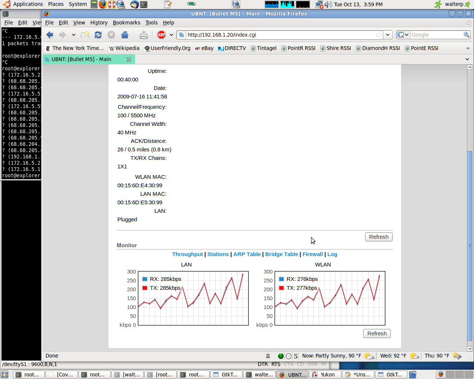Viewport: 474px width, 379px height.
Task: Open the Firewall monitor link
Action: (x=313, y=254)
